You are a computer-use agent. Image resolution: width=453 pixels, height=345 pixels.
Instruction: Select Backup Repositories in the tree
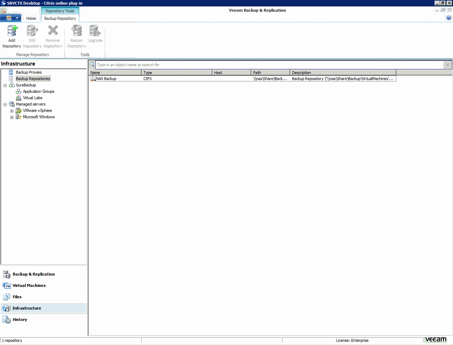click(x=33, y=79)
